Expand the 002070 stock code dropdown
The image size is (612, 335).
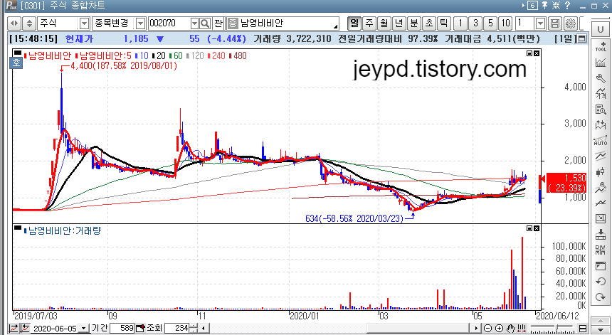194,23
